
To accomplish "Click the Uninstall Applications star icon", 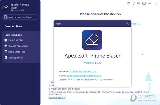I will click(6, 46).
